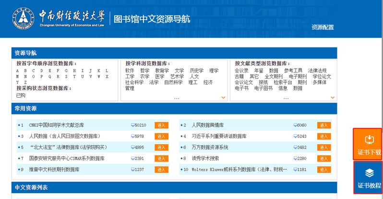Click 进入 for 维普中文科技期刊数据库

(161, 169)
